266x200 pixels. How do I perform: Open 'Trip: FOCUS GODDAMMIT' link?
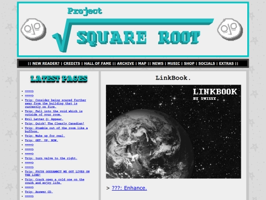(x=57, y=173)
